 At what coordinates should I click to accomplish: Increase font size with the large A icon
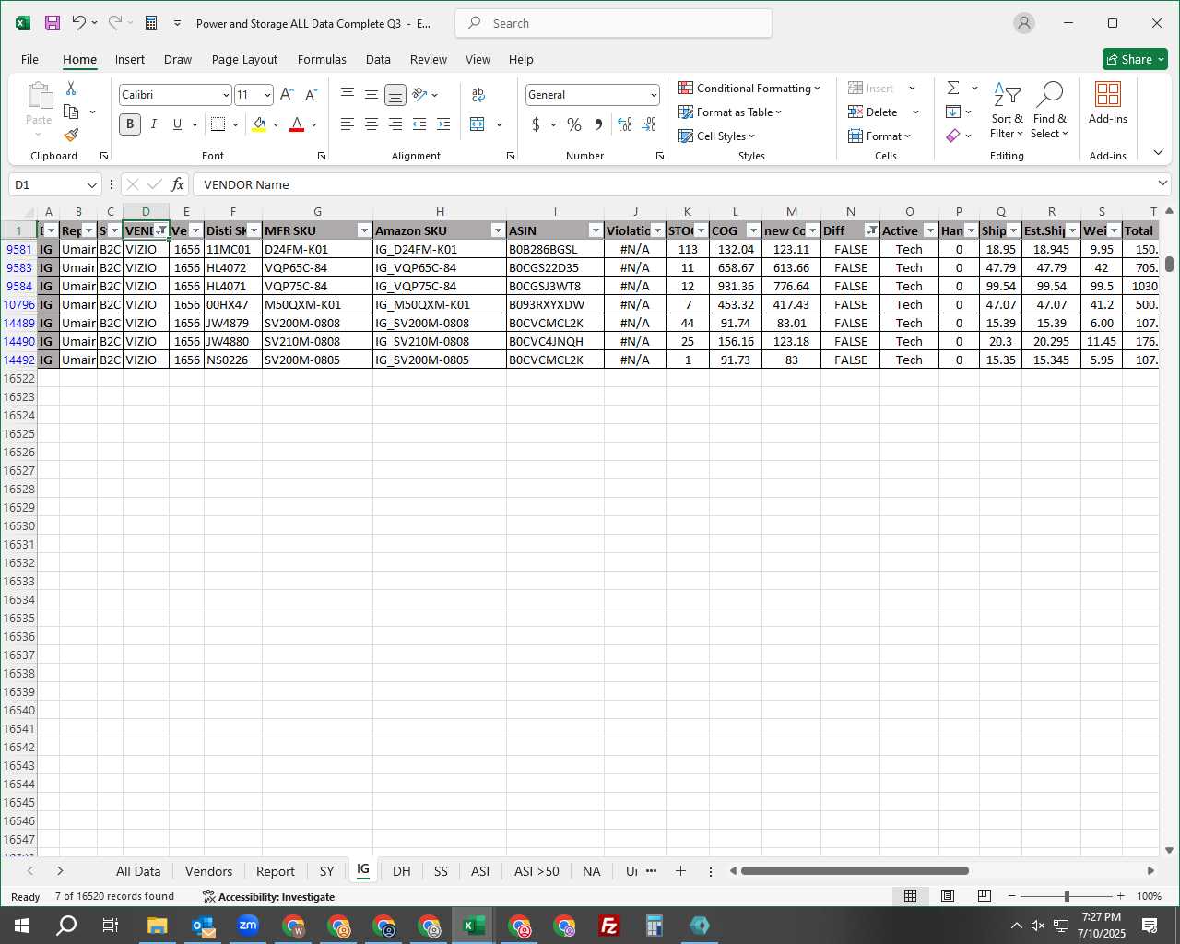[287, 94]
